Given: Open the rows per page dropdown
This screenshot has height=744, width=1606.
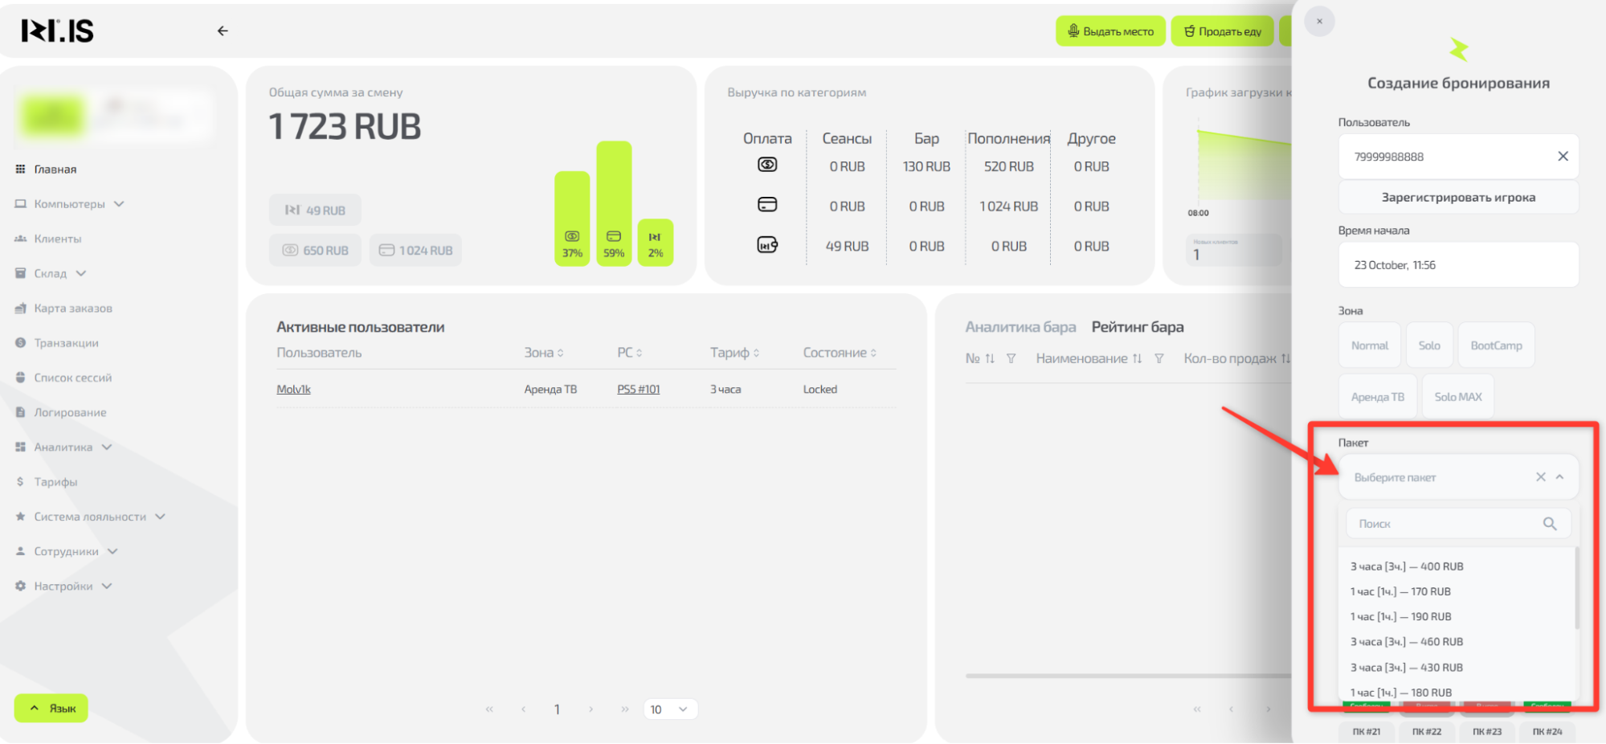Looking at the screenshot, I should 670,709.
